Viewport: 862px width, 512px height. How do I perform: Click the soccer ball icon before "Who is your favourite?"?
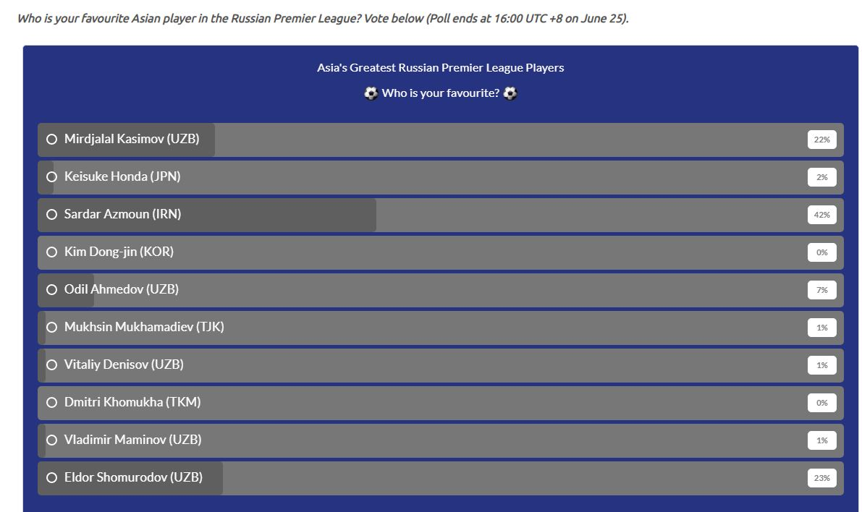pos(371,93)
